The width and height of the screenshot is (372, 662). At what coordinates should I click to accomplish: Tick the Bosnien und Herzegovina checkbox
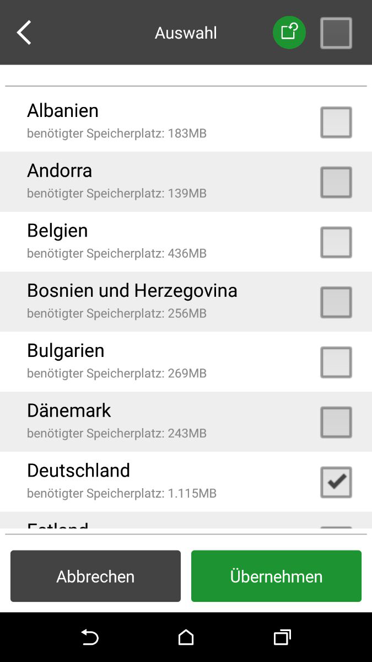click(336, 302)
